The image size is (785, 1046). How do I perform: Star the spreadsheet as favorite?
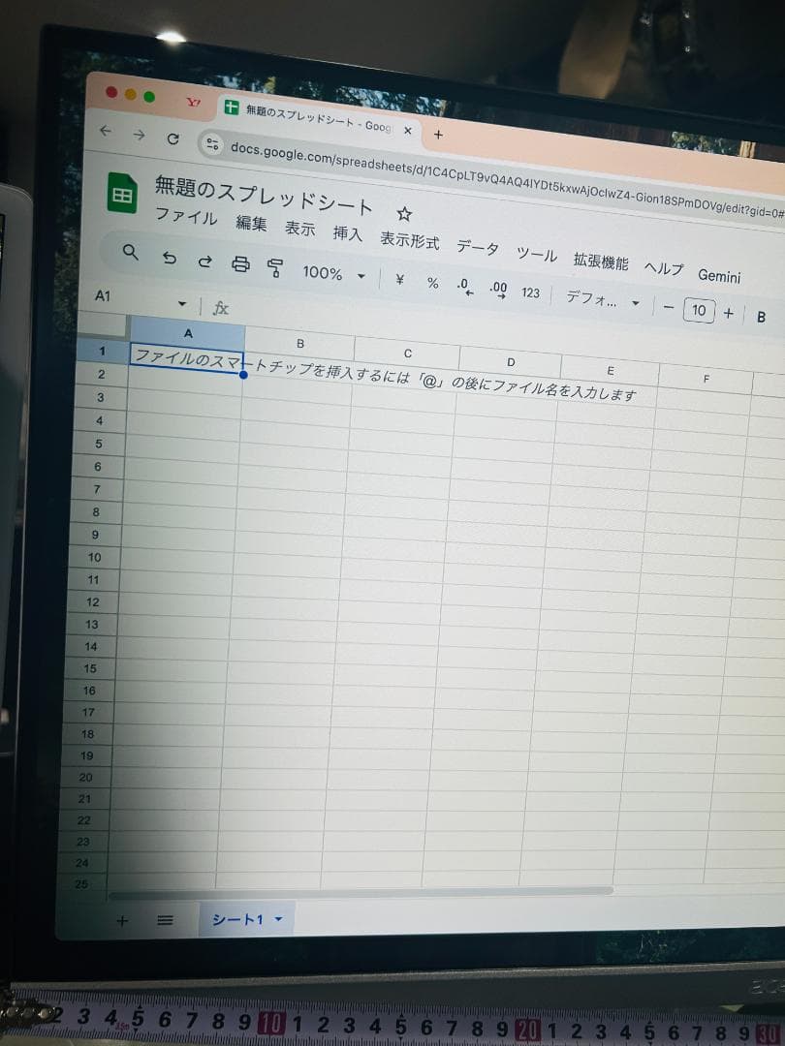click(x=406, y=212)
